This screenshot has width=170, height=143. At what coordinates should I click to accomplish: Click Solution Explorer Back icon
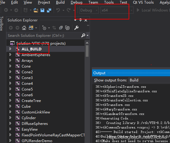(11, 28)
